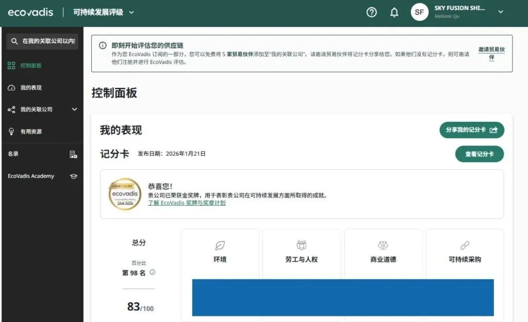Expand the 可持续发展评级 dropdown

(131, 12)
